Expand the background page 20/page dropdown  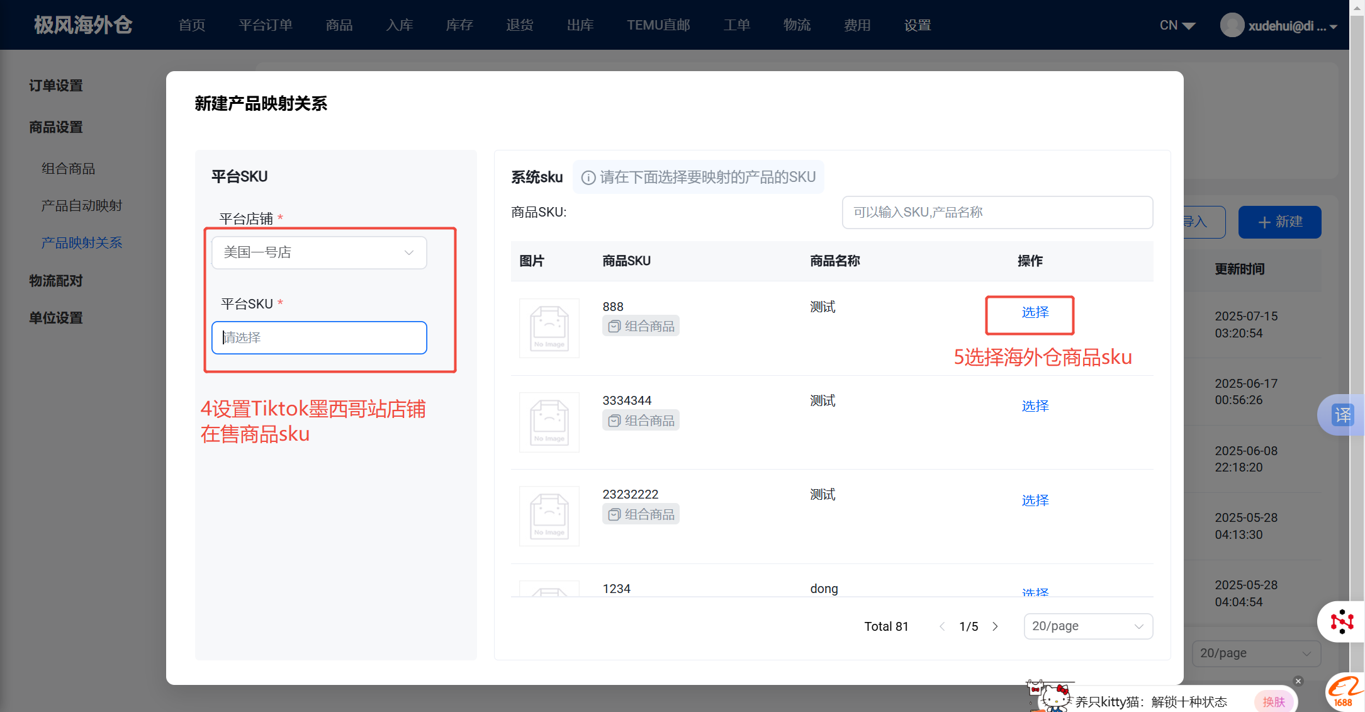click(1256, 653)
